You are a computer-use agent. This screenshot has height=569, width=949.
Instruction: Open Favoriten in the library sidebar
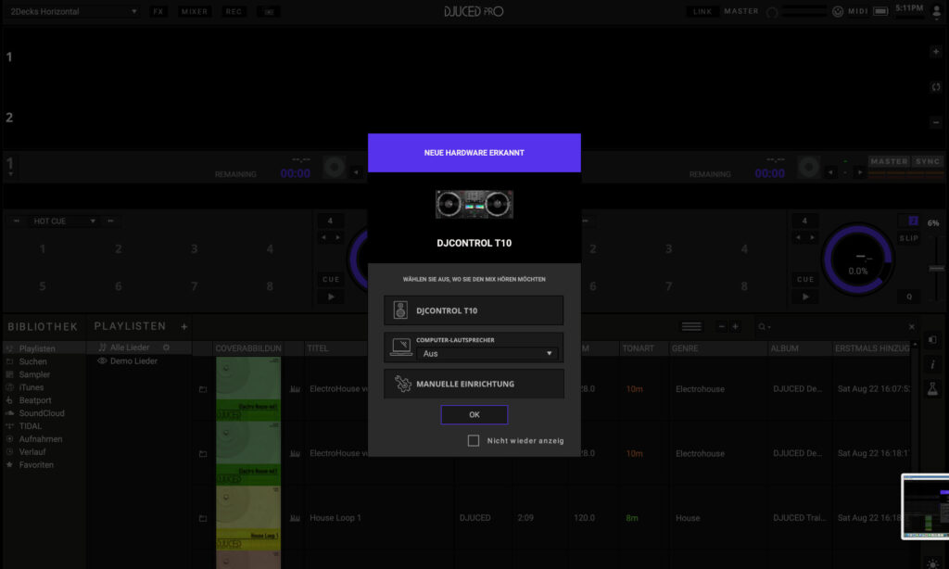pyautogui.click(x=36, y=465)
